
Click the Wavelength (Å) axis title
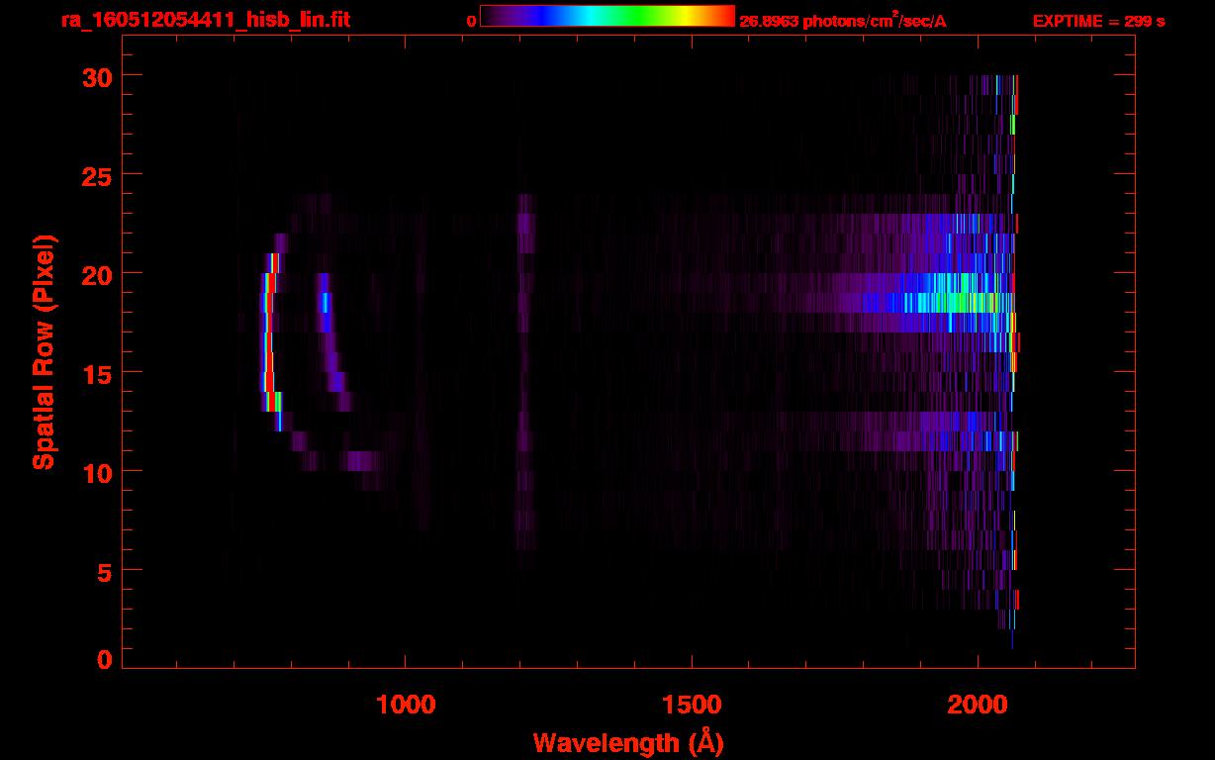(x=628, y=742)
